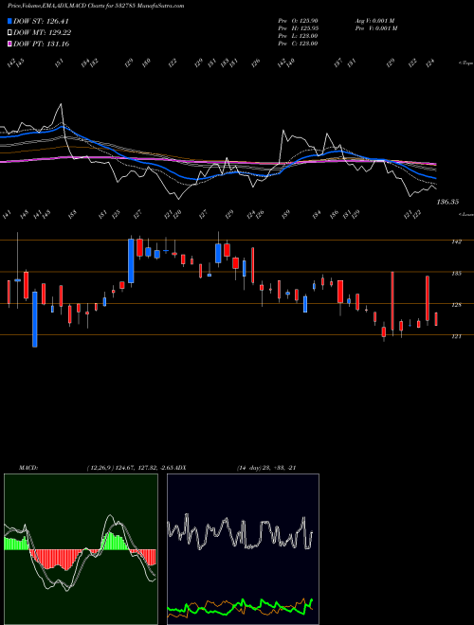This screenshot has height=625, width=474.
Task: Open the ADX indicator panel
Action: 243,549
